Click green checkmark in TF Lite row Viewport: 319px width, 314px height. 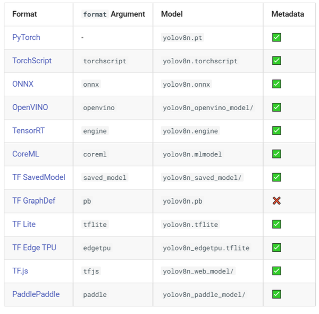point(276,224)
